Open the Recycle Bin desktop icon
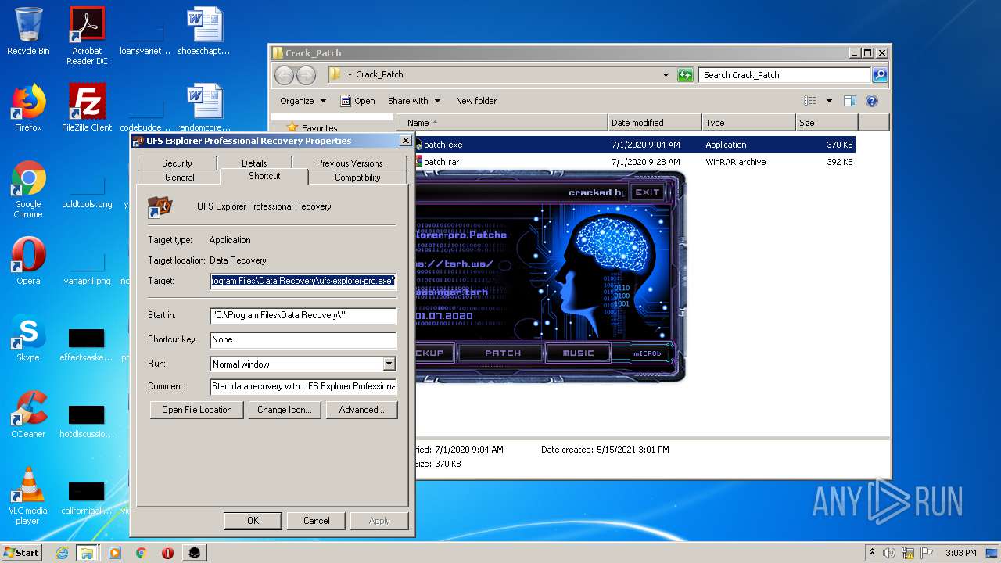 click(28, 31)
